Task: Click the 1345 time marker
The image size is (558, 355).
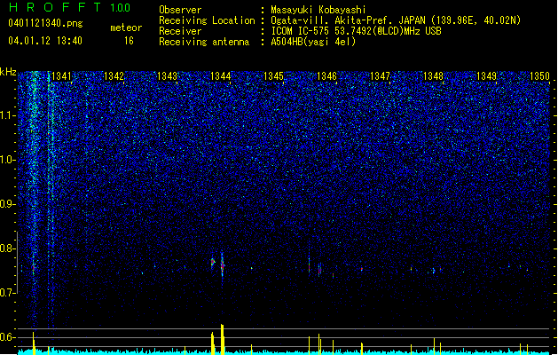Action: point(273,76)
